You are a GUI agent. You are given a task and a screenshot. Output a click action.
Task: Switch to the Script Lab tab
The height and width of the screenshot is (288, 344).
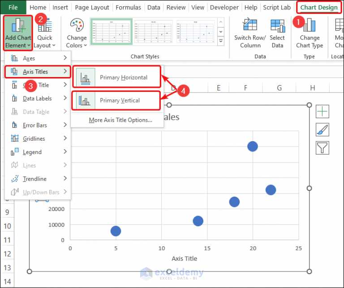(277, 8)
